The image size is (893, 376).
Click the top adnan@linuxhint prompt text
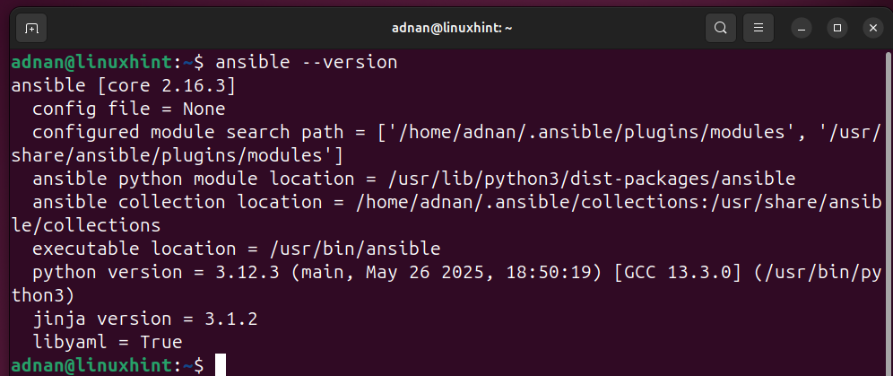tap(91, 62)
